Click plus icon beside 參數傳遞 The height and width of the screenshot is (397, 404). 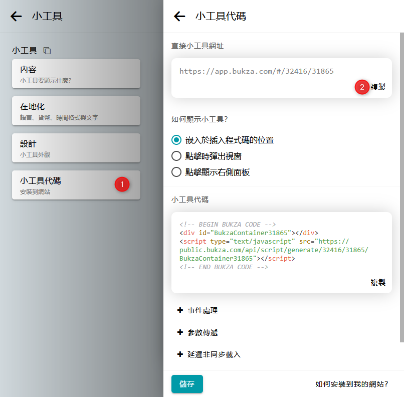[x=180, y=332]
